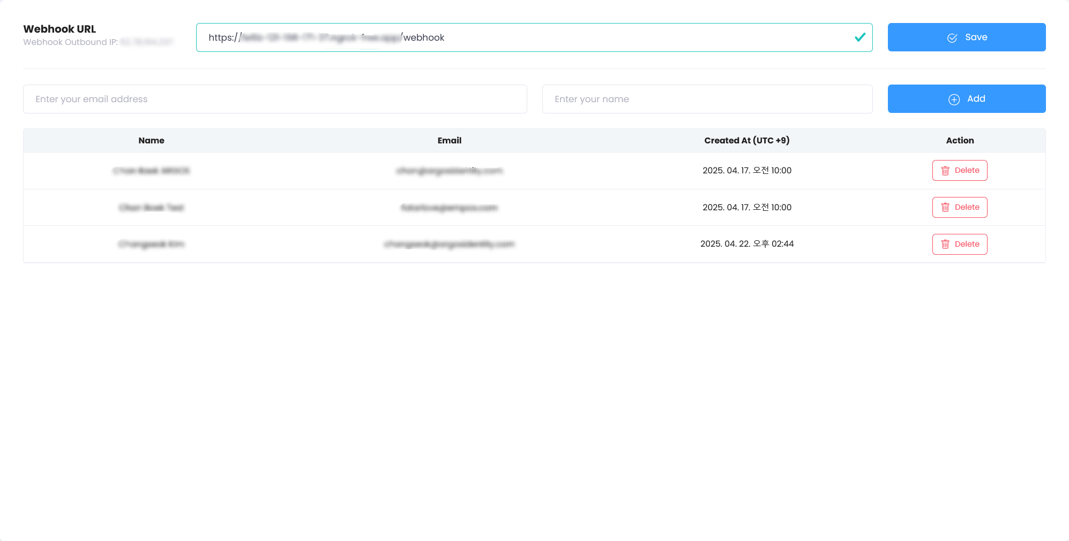
Task: Click the trash icon in the second table row
Action: 946,207
